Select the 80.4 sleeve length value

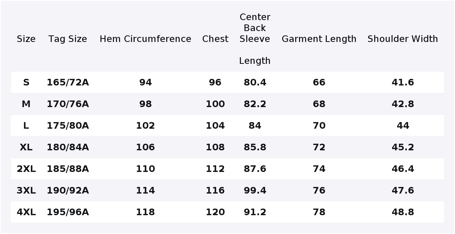click(x=255, y=82)
